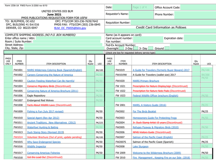216x167 pixels.
Task: Open NWRS Wilderness Coloring Book link
Action: click(x=55, y=70)
